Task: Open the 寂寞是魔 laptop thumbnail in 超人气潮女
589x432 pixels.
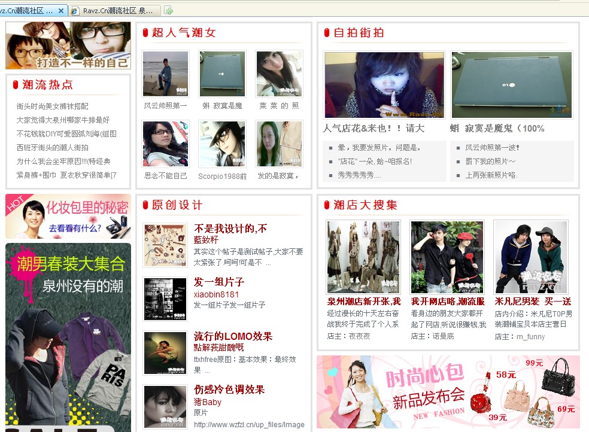Action: 222,74
